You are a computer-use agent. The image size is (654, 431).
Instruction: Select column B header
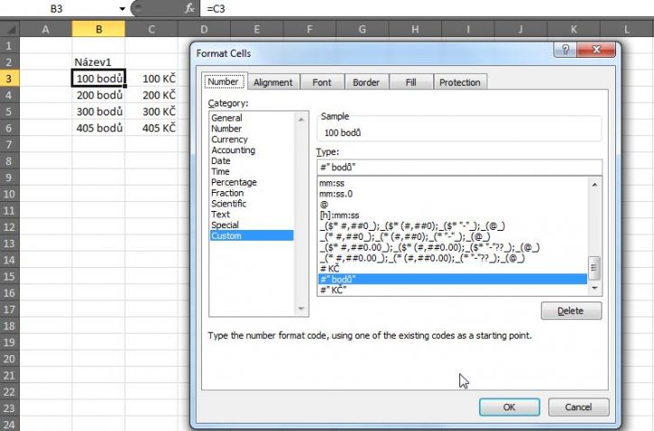point(98,29)
